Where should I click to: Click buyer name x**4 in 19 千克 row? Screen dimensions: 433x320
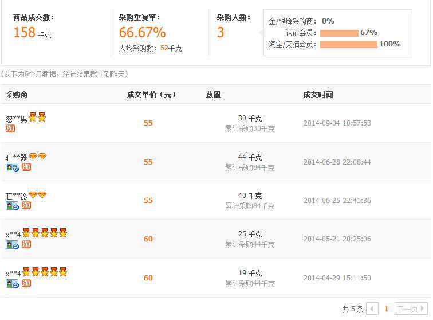[x=13, y=274]
